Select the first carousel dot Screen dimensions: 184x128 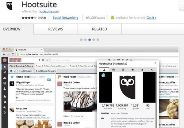point(81,40)
